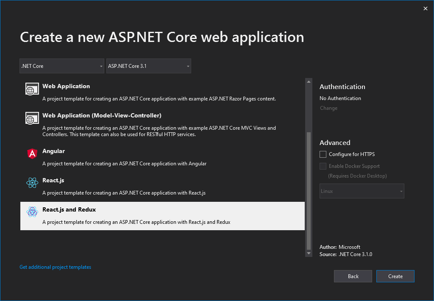This screenshot has width=434, height=301.
Task: Click the template list scrollbar down arrow
Action: [x=309, y=254]
